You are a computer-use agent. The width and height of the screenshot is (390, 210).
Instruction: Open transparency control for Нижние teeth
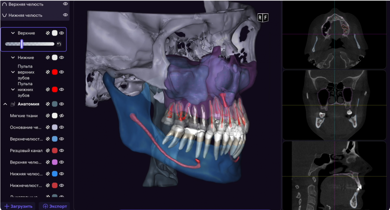click(x=48, y=58)
